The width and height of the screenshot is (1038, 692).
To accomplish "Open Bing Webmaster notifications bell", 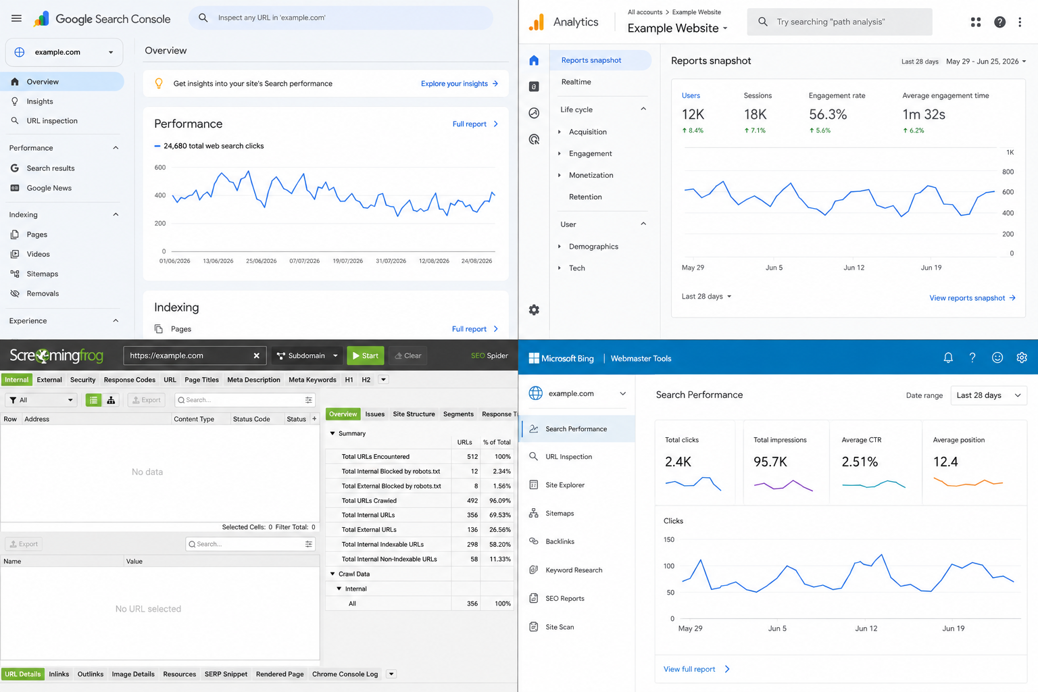I will click(948, 358).
